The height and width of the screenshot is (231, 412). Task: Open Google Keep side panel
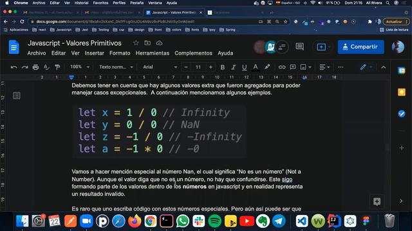[401, 92]
